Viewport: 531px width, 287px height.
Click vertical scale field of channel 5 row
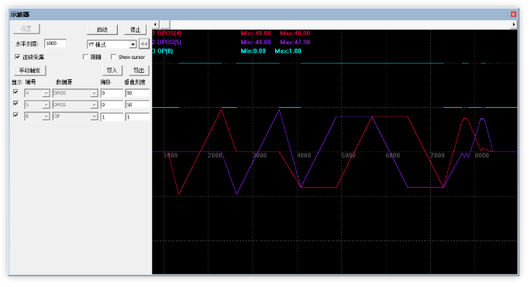point(137,105)
